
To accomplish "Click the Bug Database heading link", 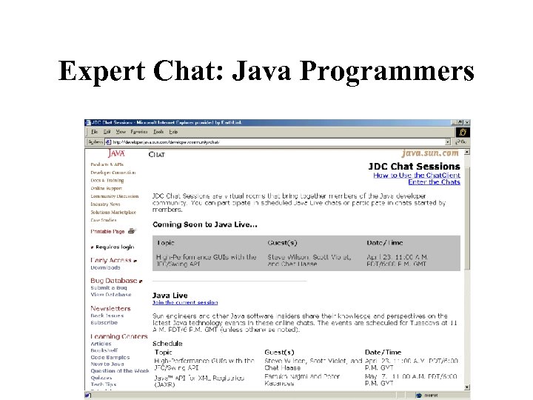I will 113,281.
